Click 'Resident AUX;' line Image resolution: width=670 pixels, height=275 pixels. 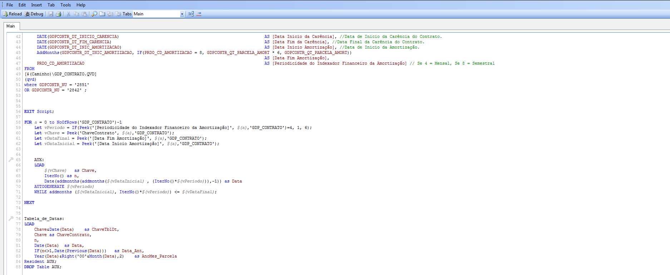(x=40, y=261)
